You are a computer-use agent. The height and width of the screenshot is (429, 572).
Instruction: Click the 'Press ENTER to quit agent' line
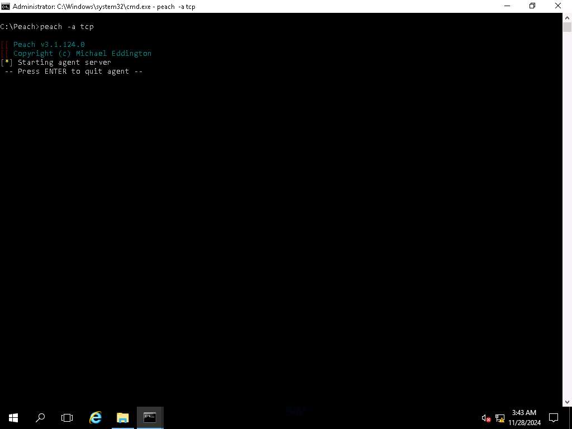[74, 71]
